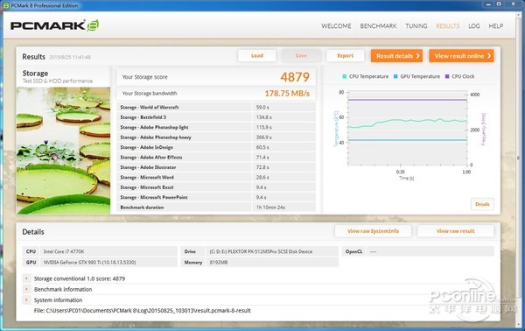Click arrow icon on Result details button
Viewport: 525px width, 331px height.
[417, 56]
